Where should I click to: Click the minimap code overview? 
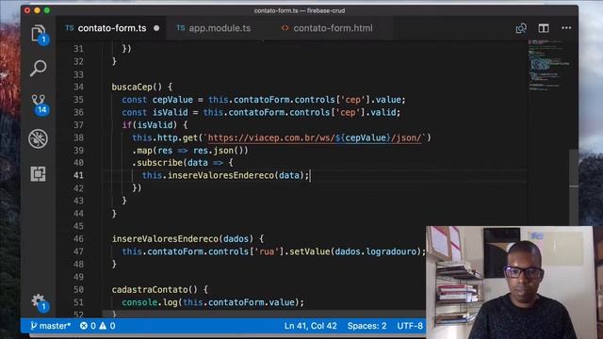coord(548,65)
